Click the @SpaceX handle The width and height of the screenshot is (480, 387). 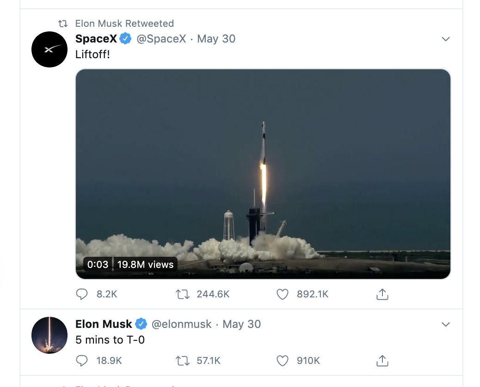161,39
